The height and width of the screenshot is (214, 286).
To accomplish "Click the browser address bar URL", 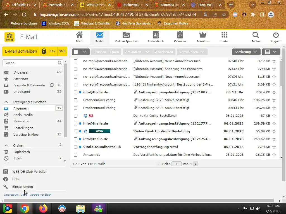I will [119, 14].
